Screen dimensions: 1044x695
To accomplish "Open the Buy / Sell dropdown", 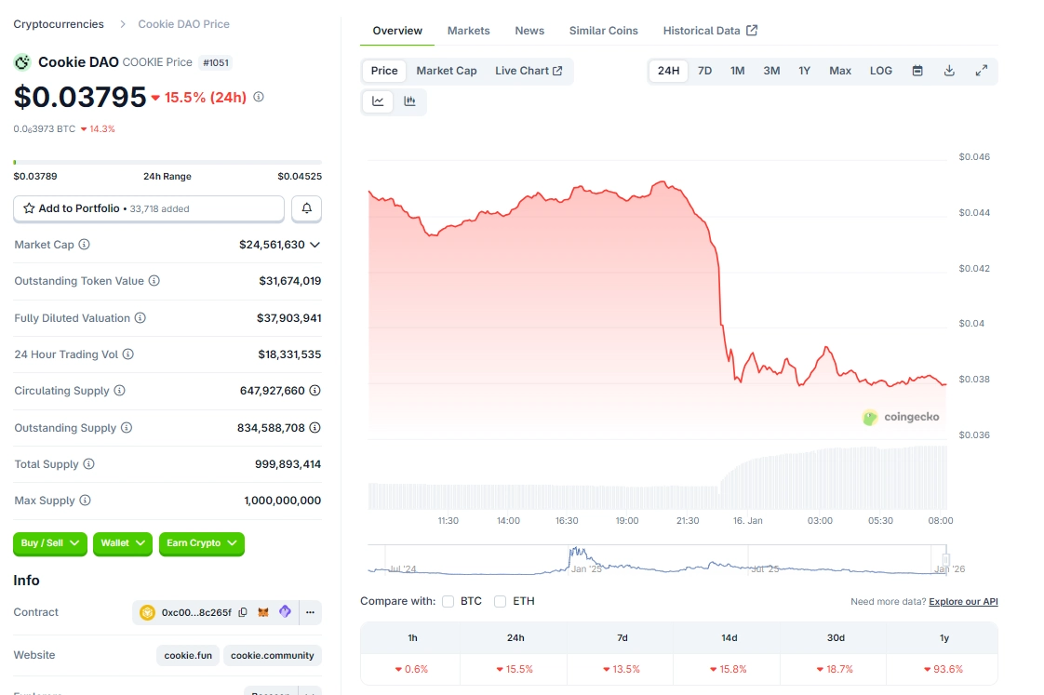I will click(x=50, y=543).
